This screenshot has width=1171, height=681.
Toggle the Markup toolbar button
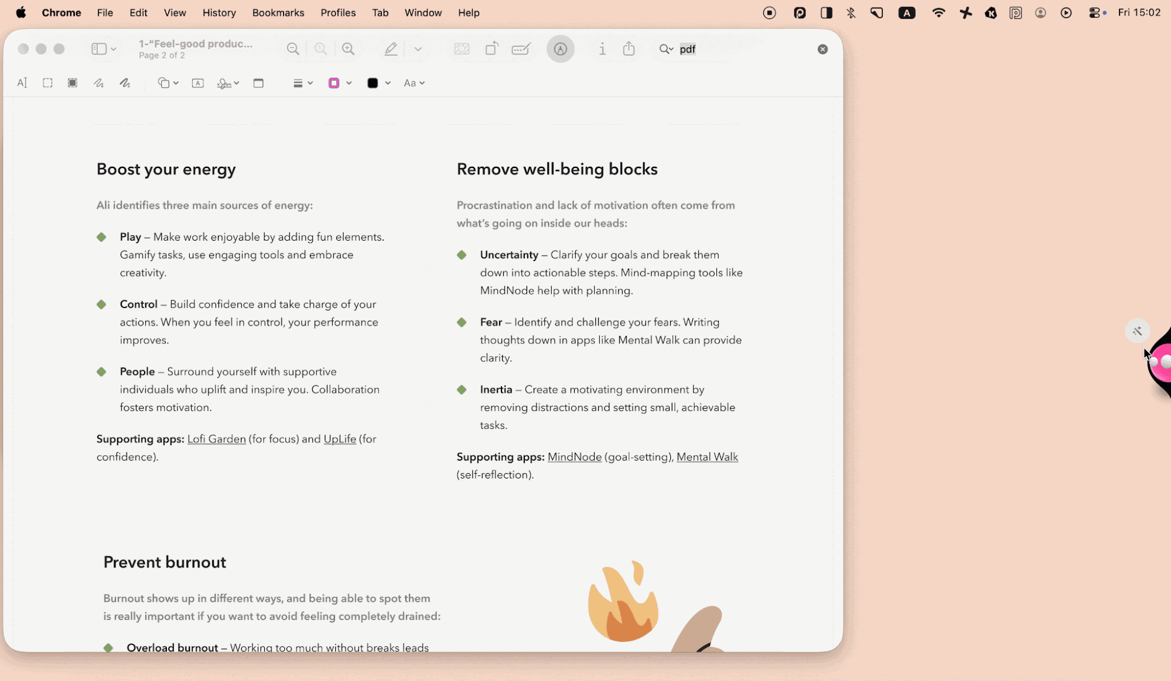click(x=561, y=49)
